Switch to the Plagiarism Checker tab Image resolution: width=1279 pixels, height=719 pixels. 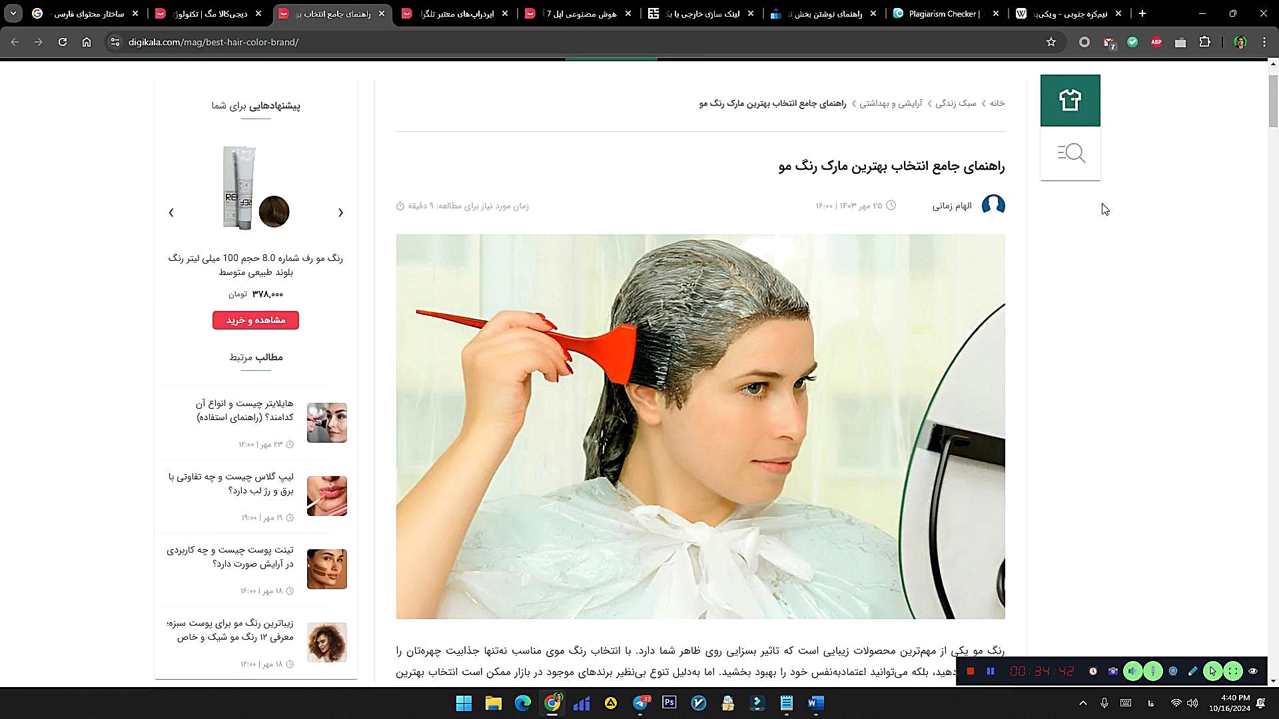[x=943, y=13]
